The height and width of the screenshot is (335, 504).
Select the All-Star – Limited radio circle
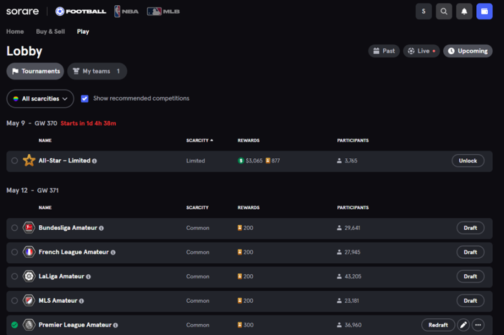click(x=14, y=161)
